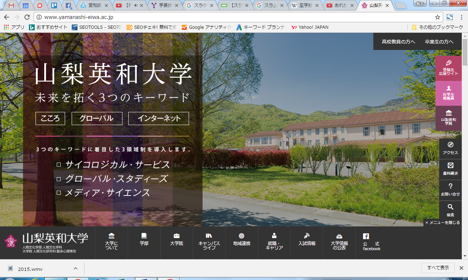This screenshot has width=468, height=280.
Task: Click the 山梨英和大学 footer logo
Action: tap(46, 242)
